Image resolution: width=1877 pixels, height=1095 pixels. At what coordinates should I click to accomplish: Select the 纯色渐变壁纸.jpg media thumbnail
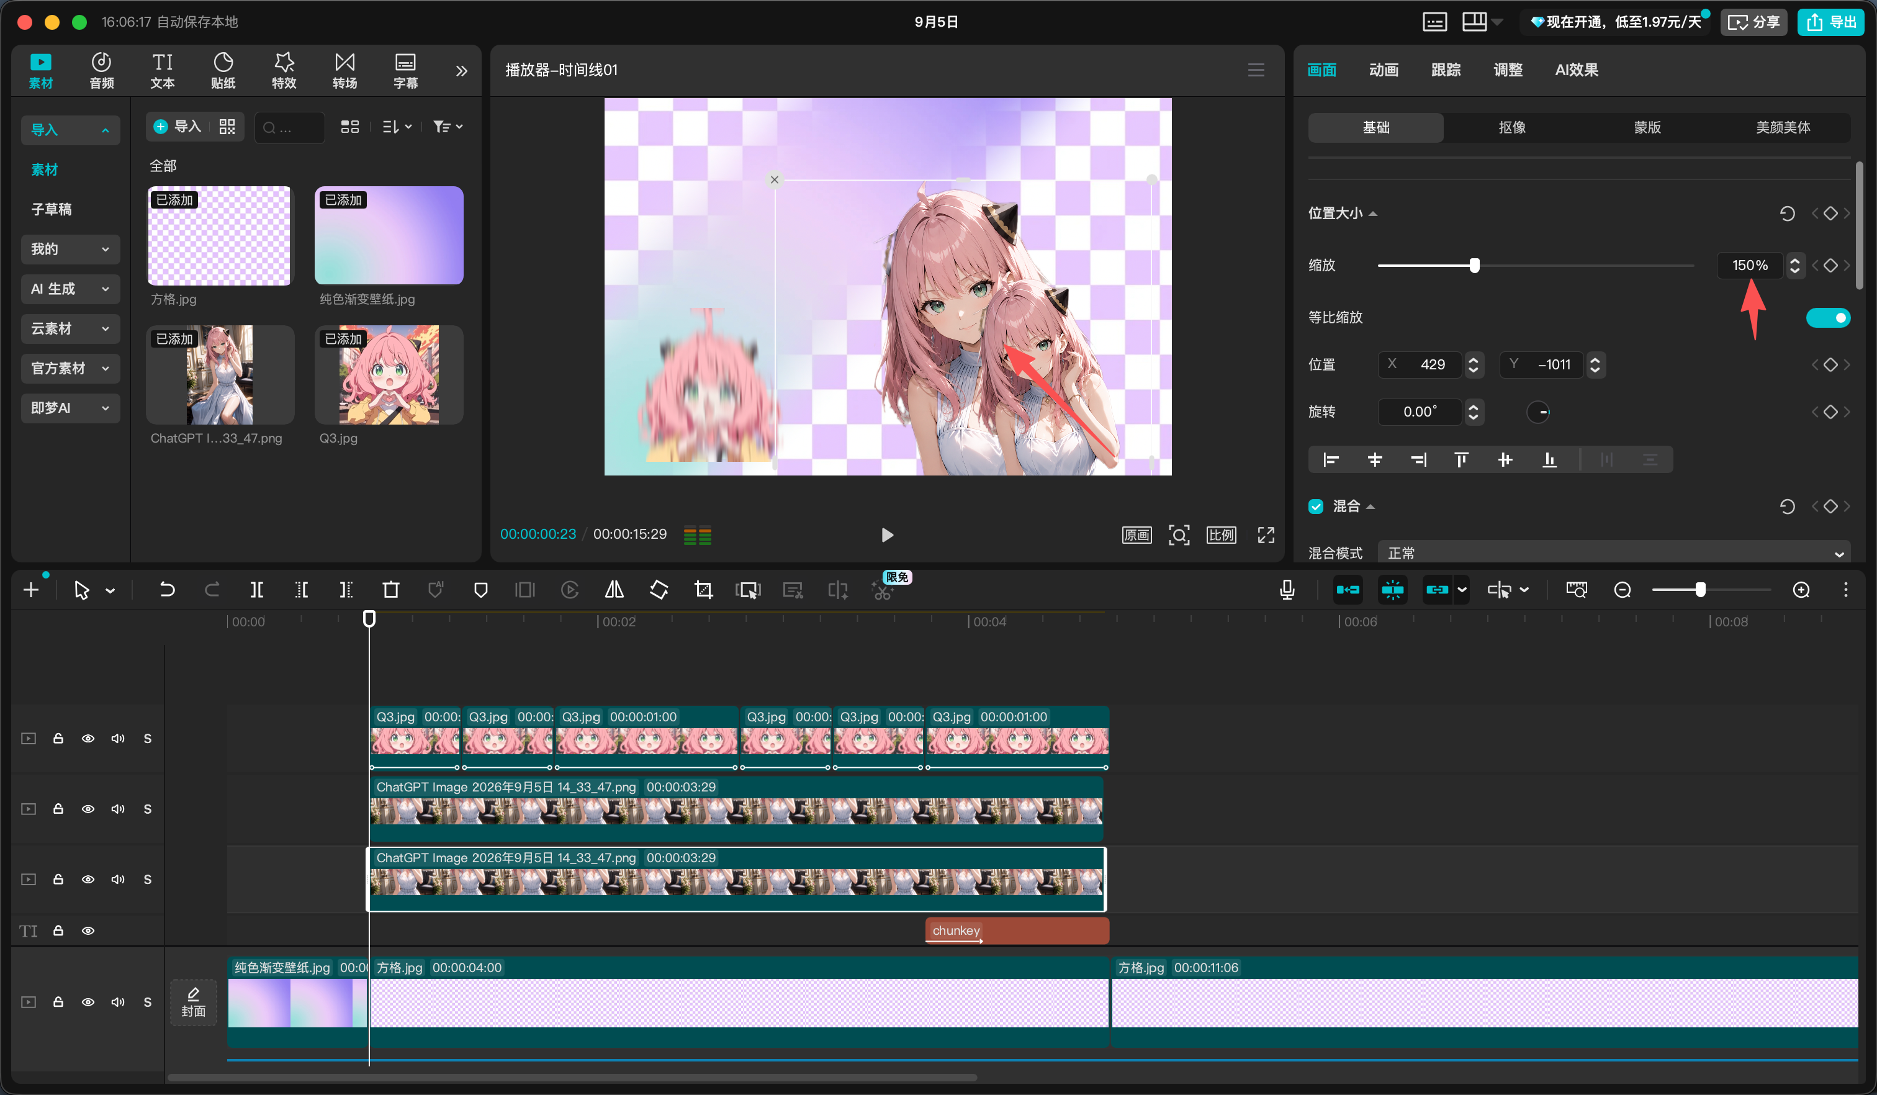[389, 235]
